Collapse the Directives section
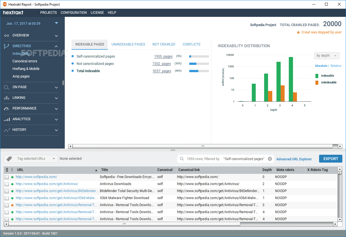The height and width of the screenshot is (237, 346). [x=56, y=46]
